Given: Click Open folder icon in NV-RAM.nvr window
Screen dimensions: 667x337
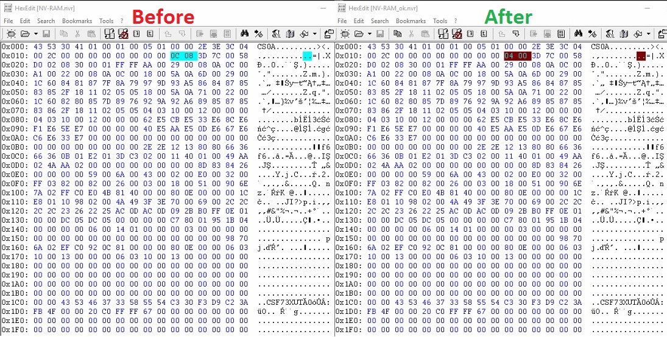Looking at the screenshot, I should [25, 33].
